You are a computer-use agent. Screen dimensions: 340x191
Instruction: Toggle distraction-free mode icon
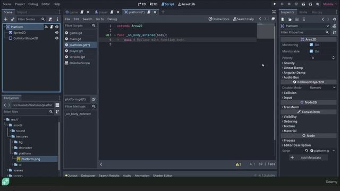[x=274, y=12]
